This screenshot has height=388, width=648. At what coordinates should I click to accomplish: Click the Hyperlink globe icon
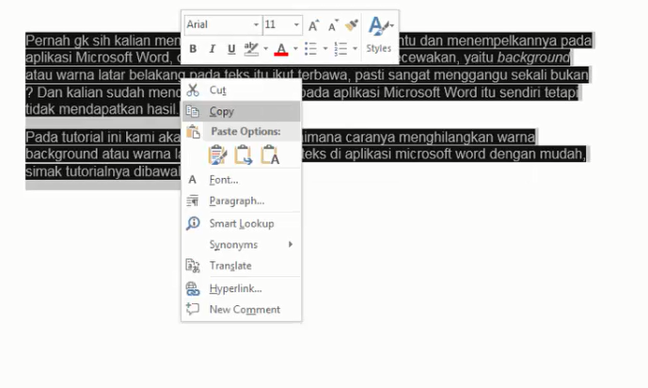(193, 289)
